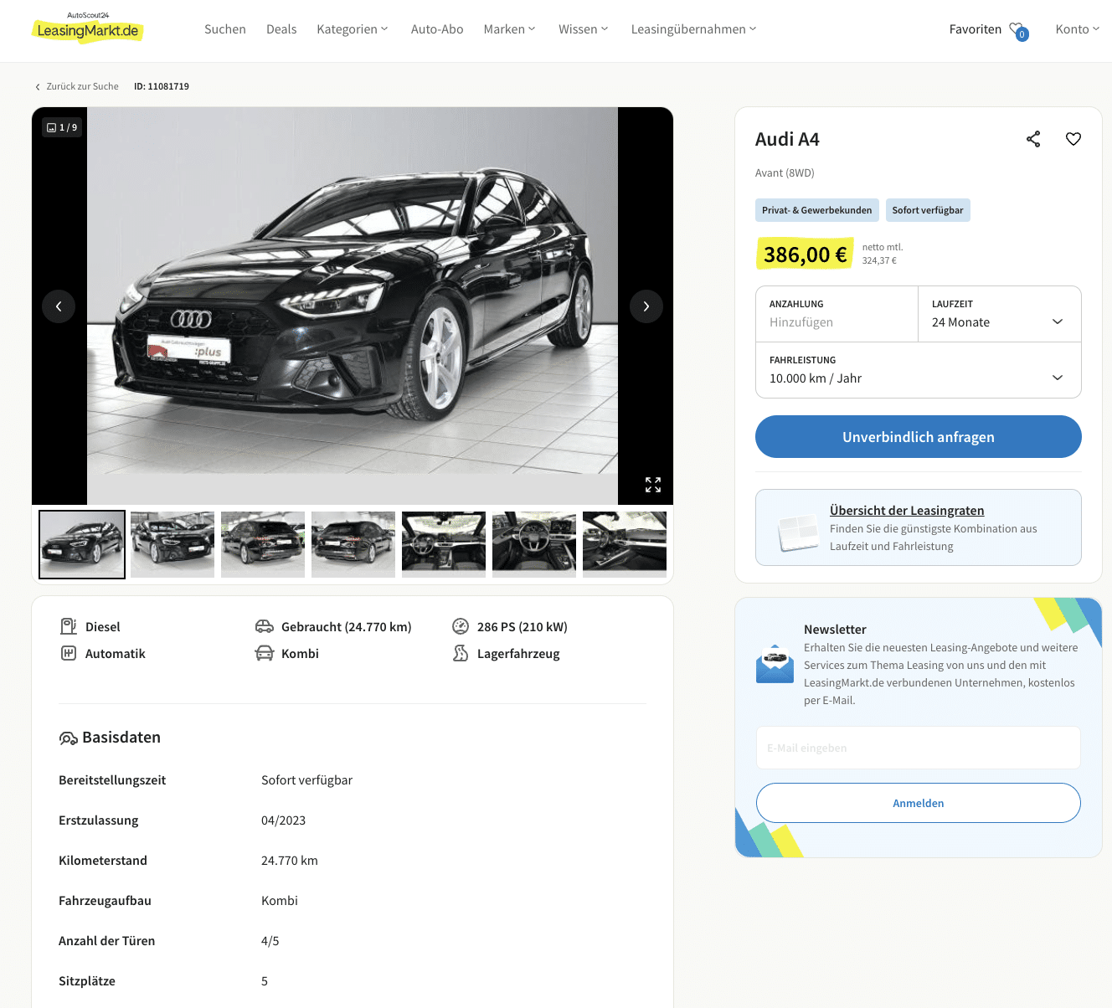Expand the Leasingübernahmen menu

pos(694,29)
